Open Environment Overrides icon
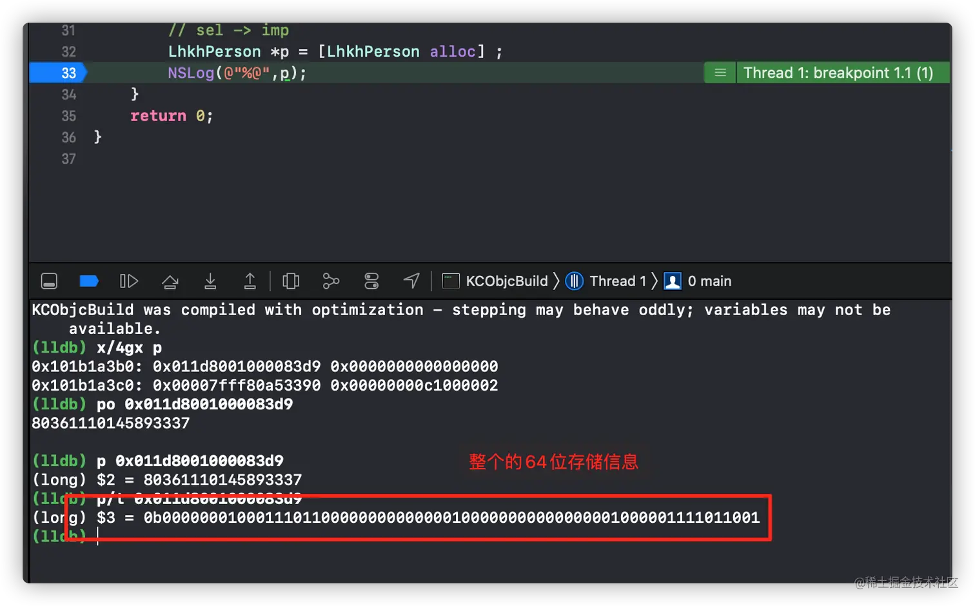 tap(371, 281)
